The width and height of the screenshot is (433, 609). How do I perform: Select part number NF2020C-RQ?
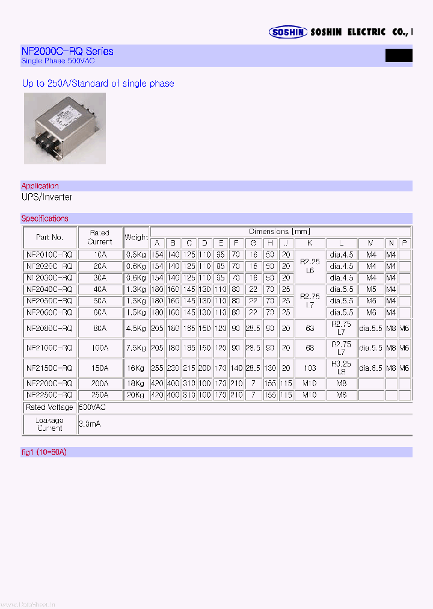point(50,267)
